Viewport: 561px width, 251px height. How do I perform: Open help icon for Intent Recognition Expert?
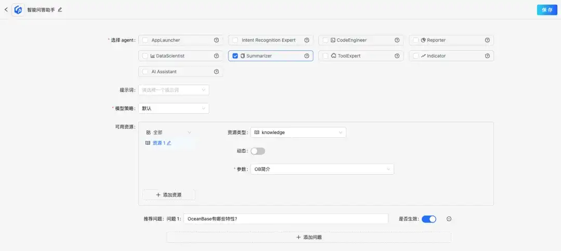[306, 40]
